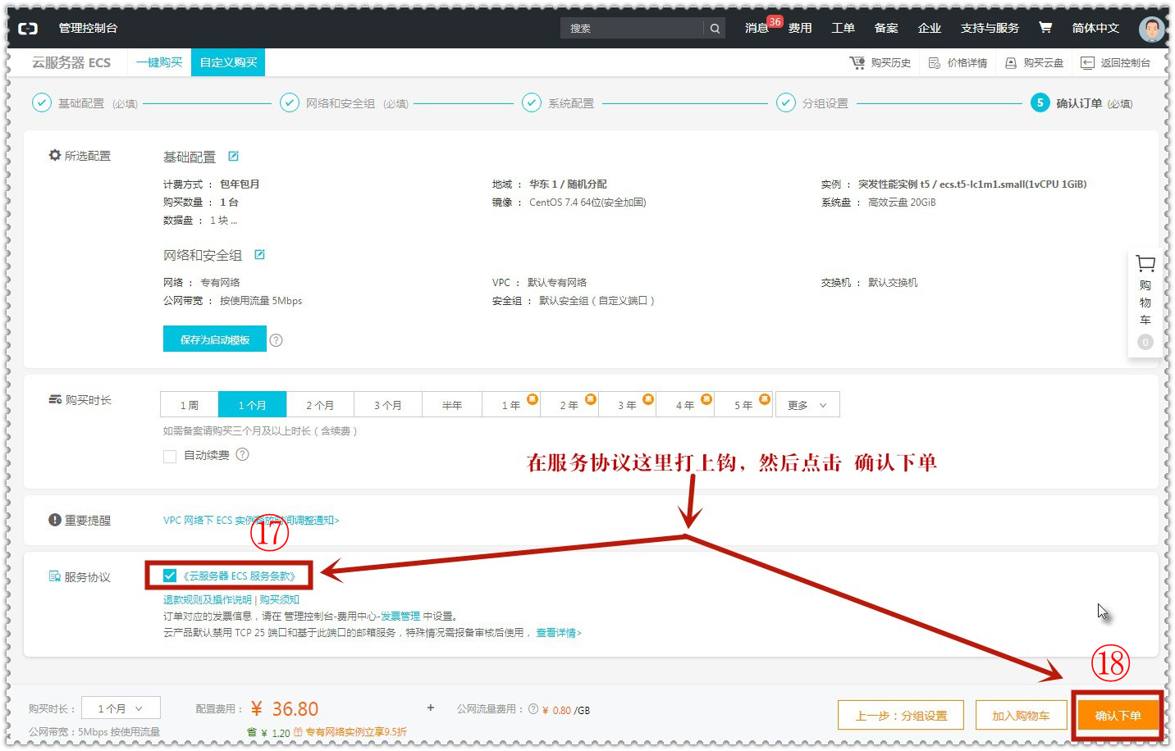This screenshot has width=1175, height=751.
Task: Select 4 年 duration
Action: tap(685, 405)
